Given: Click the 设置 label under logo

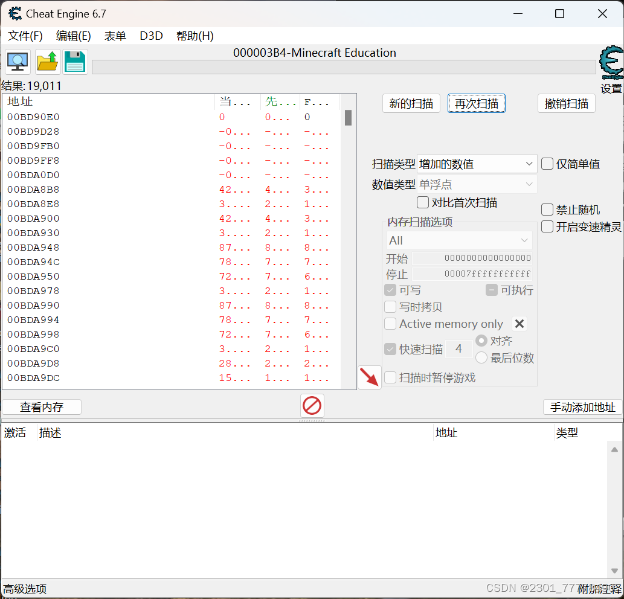Looking at the screenshot, I should click(611, 88).
